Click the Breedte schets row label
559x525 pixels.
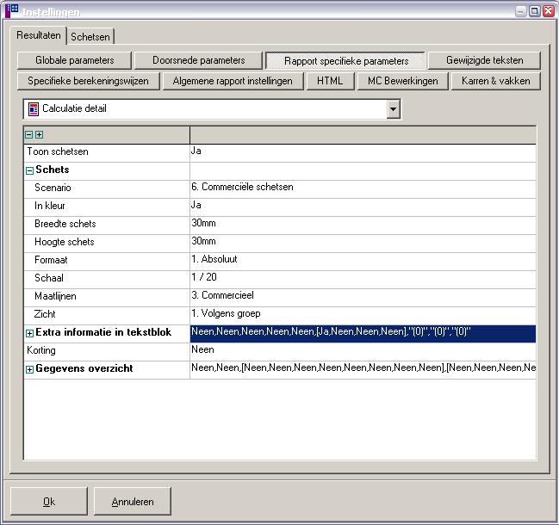coord(65,224)
